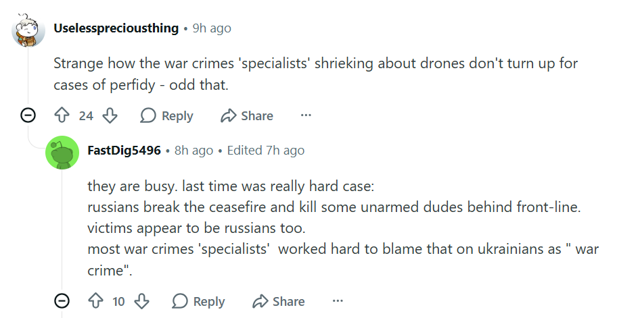Image resolution: width=640 pixels, height=318 pixels.
Task: Open more options on FastDig5496's reply
Action: 338,301
